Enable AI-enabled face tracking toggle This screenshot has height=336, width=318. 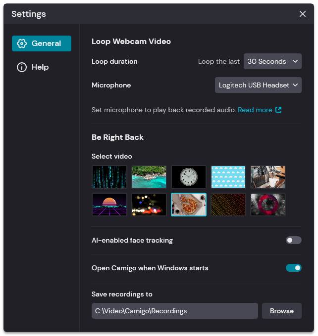(294, 240)
